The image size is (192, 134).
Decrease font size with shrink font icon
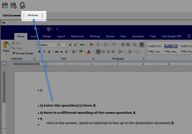[75, 45]
